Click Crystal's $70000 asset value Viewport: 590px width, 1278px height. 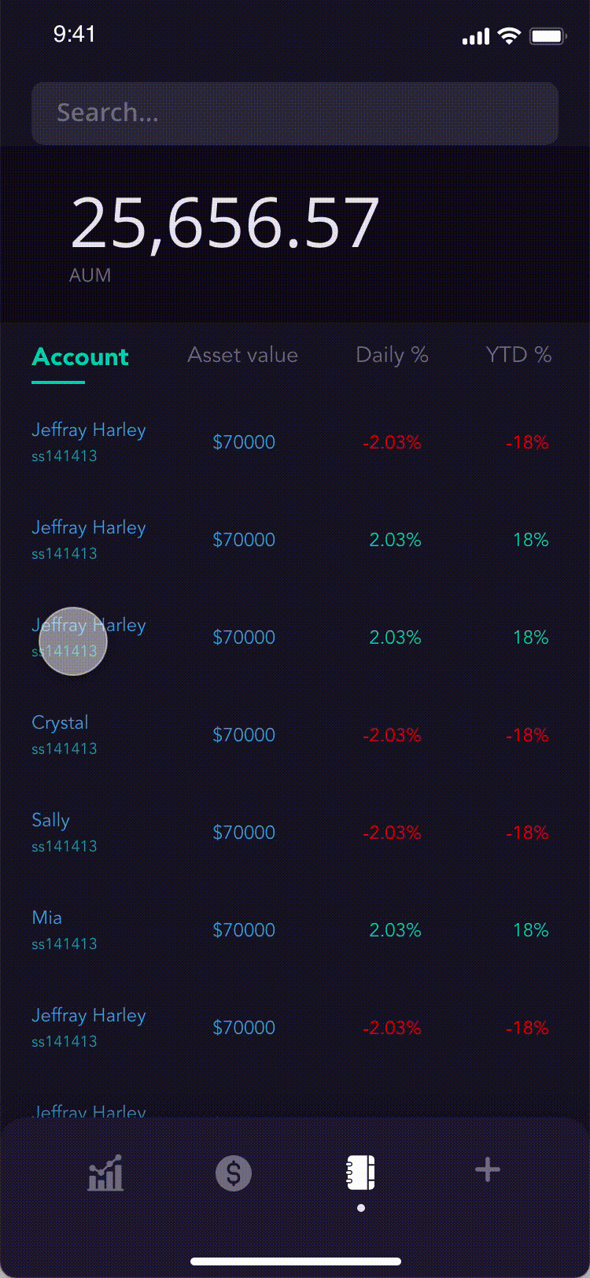coord(244,735)
